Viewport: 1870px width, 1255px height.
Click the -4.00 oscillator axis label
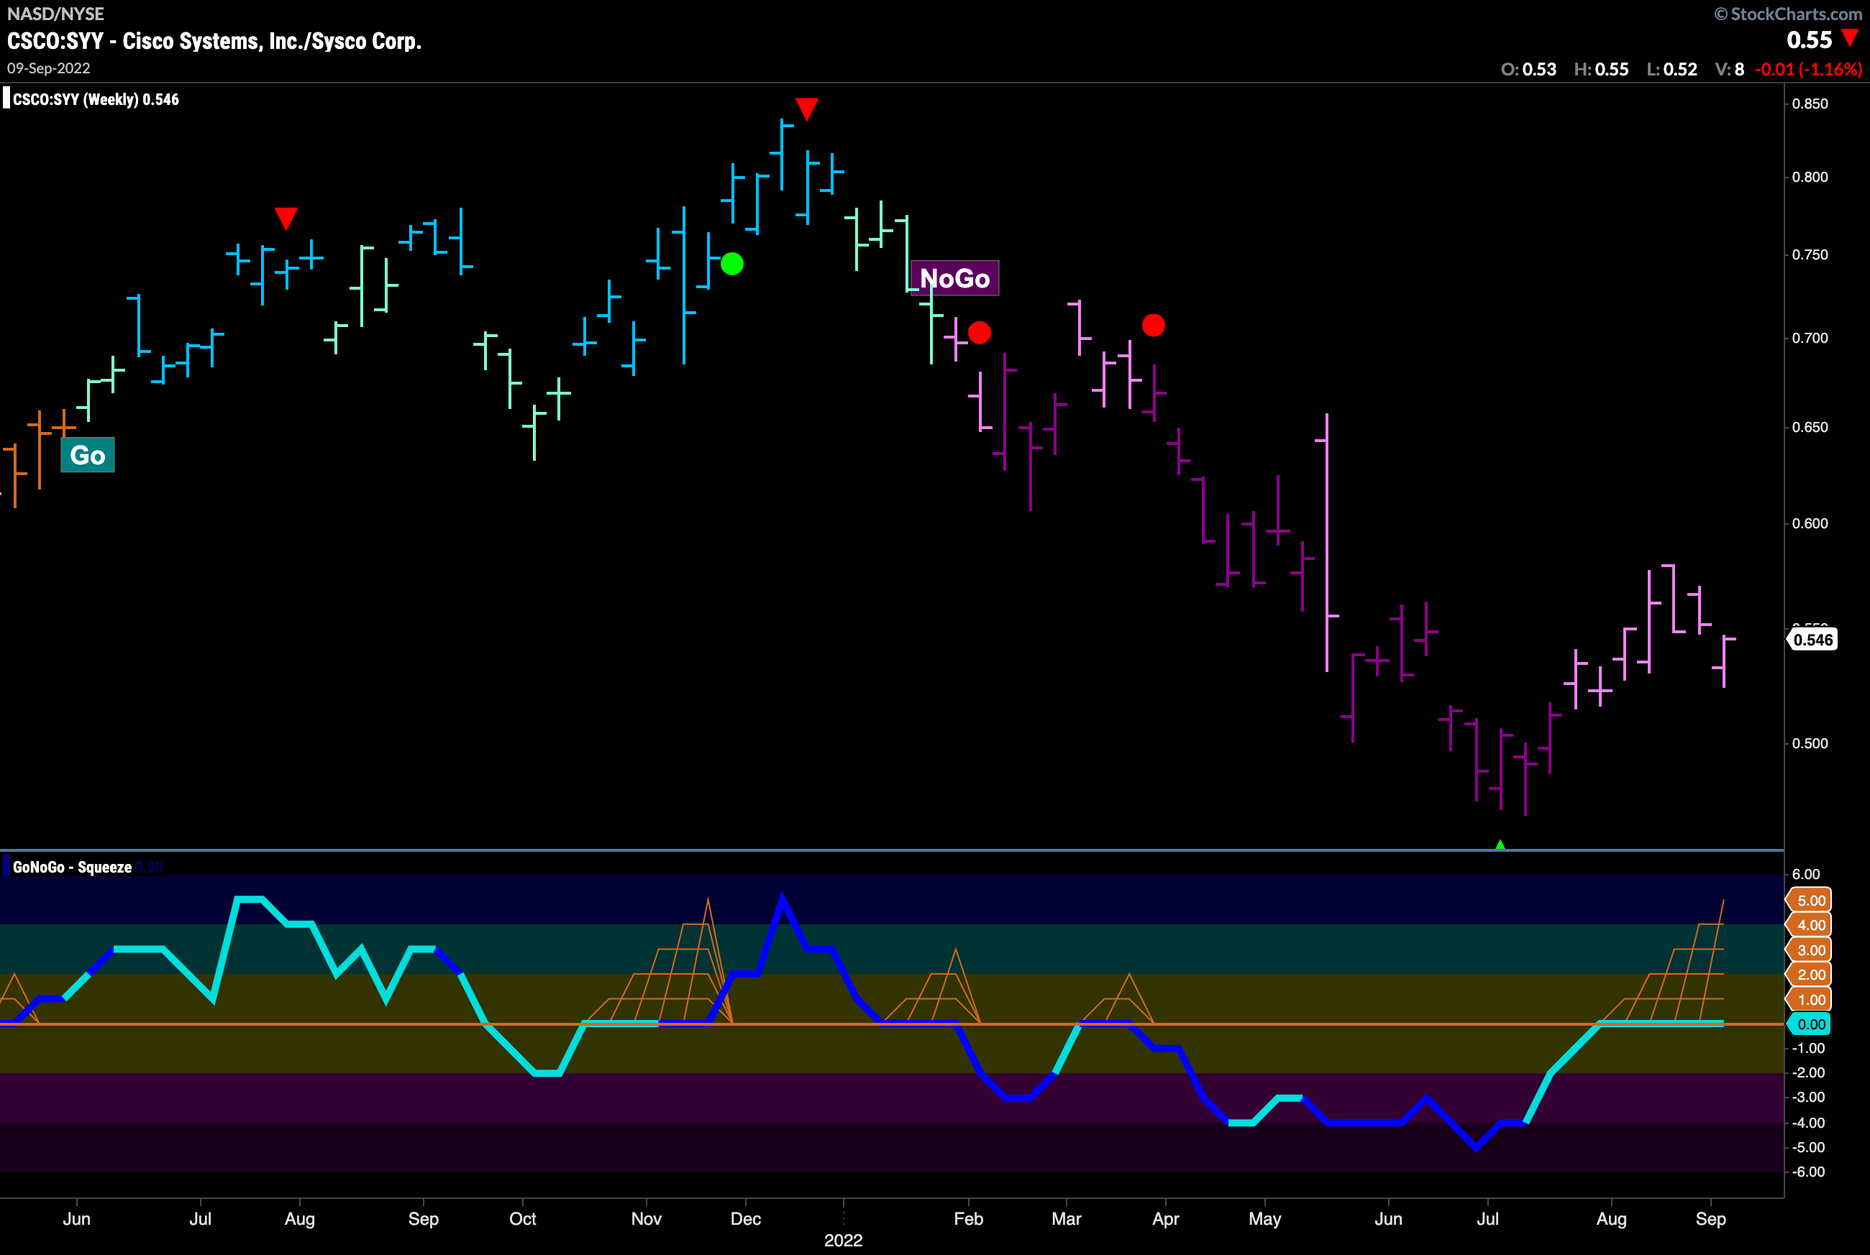(1807, 1123)
